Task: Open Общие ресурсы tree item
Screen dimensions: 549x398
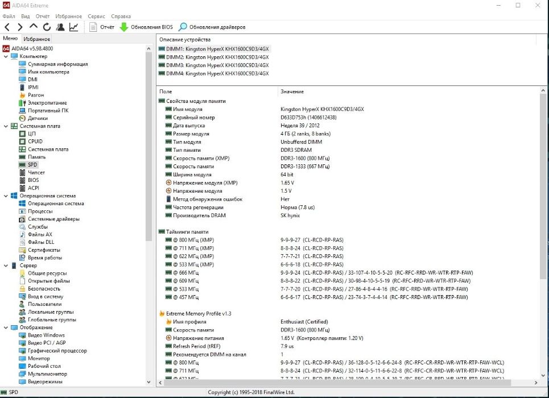Action: 43,273
